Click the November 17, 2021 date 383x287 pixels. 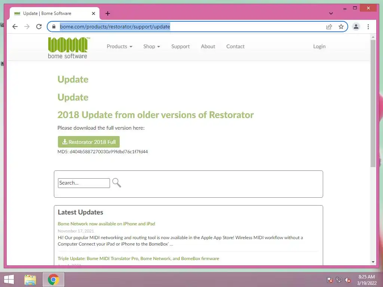pyautogui.click(x=76, y=231)
